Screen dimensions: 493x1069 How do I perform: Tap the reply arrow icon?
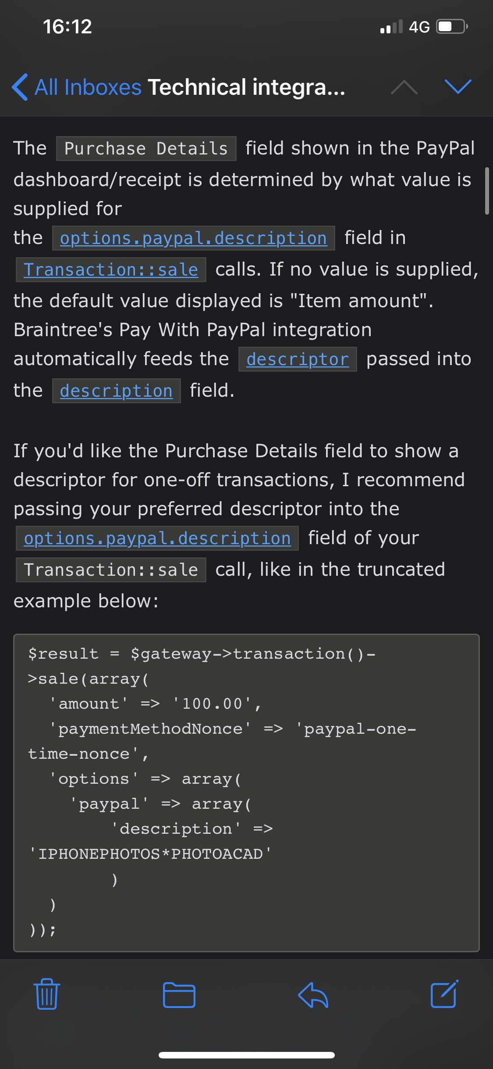(x=313, y=994)
